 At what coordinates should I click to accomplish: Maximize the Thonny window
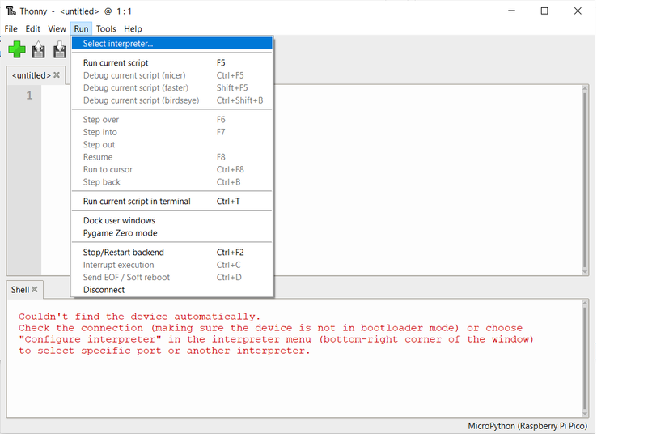544,11
